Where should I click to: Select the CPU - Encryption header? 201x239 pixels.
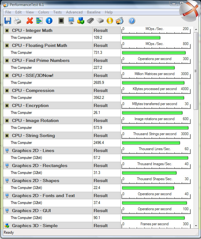coord(62,105)
